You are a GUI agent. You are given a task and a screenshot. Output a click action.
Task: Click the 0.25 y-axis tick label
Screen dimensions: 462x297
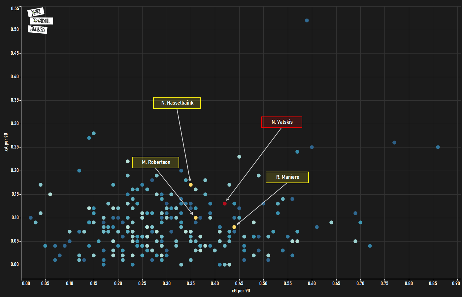point(15,147)
